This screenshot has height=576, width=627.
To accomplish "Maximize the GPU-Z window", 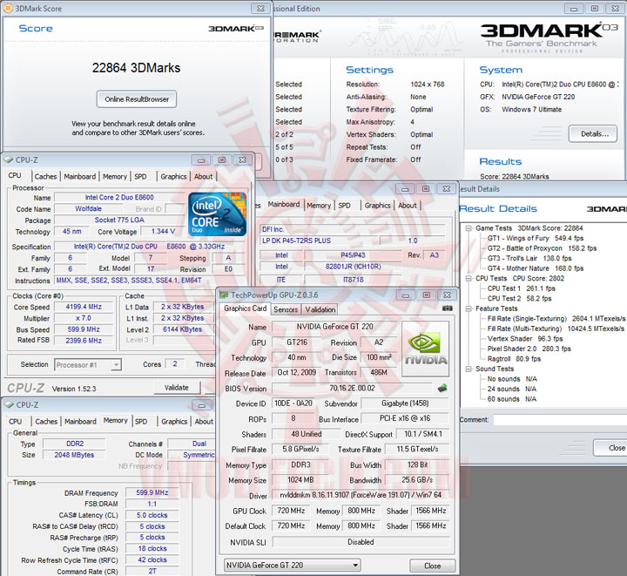I will pos(426,295).
